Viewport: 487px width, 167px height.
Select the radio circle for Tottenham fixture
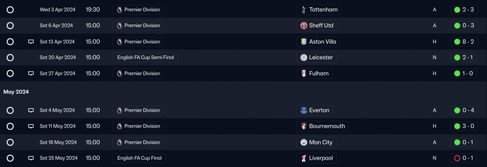tap(10, 10)
